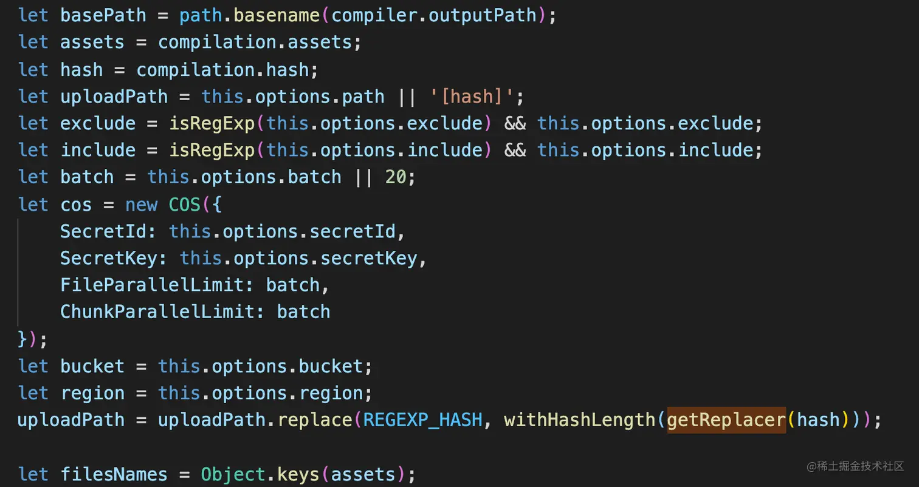The image size is (919, 487).
Task: Click the highlighted getReplacer function name
Action: pyautogui.click(x=726, y=420)
